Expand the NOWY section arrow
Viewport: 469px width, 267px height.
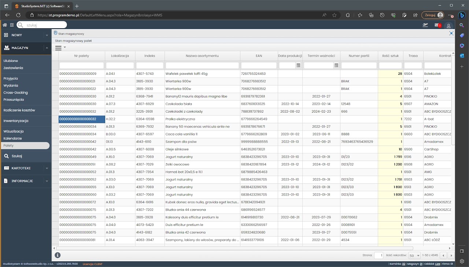point(47,35)
